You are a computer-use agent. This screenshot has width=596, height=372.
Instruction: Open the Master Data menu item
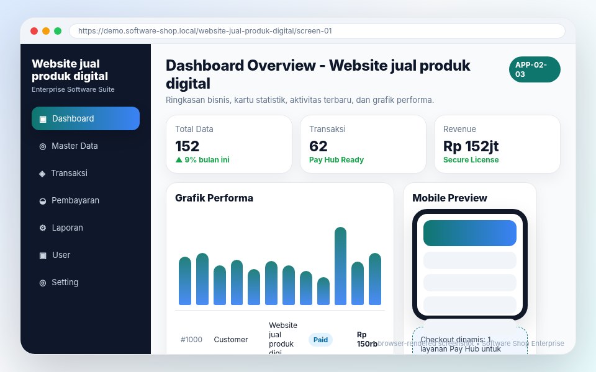(86, 146)
